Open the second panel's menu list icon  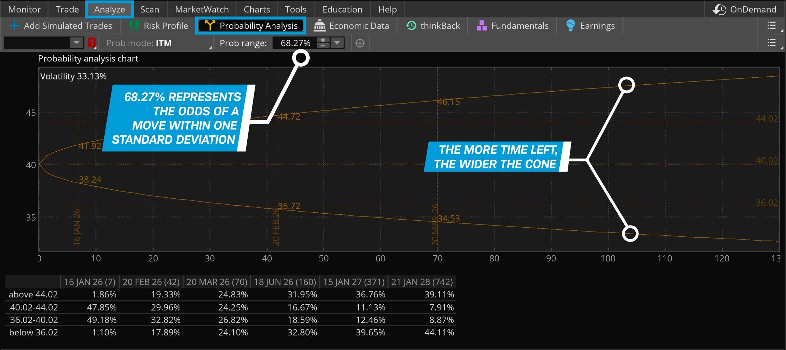772,43
